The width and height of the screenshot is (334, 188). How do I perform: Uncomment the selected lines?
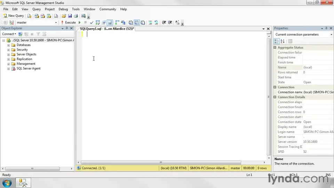click(x=156, y=22)
